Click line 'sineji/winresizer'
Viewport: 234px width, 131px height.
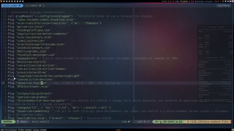pyautogui.click(x=27, y=41)
